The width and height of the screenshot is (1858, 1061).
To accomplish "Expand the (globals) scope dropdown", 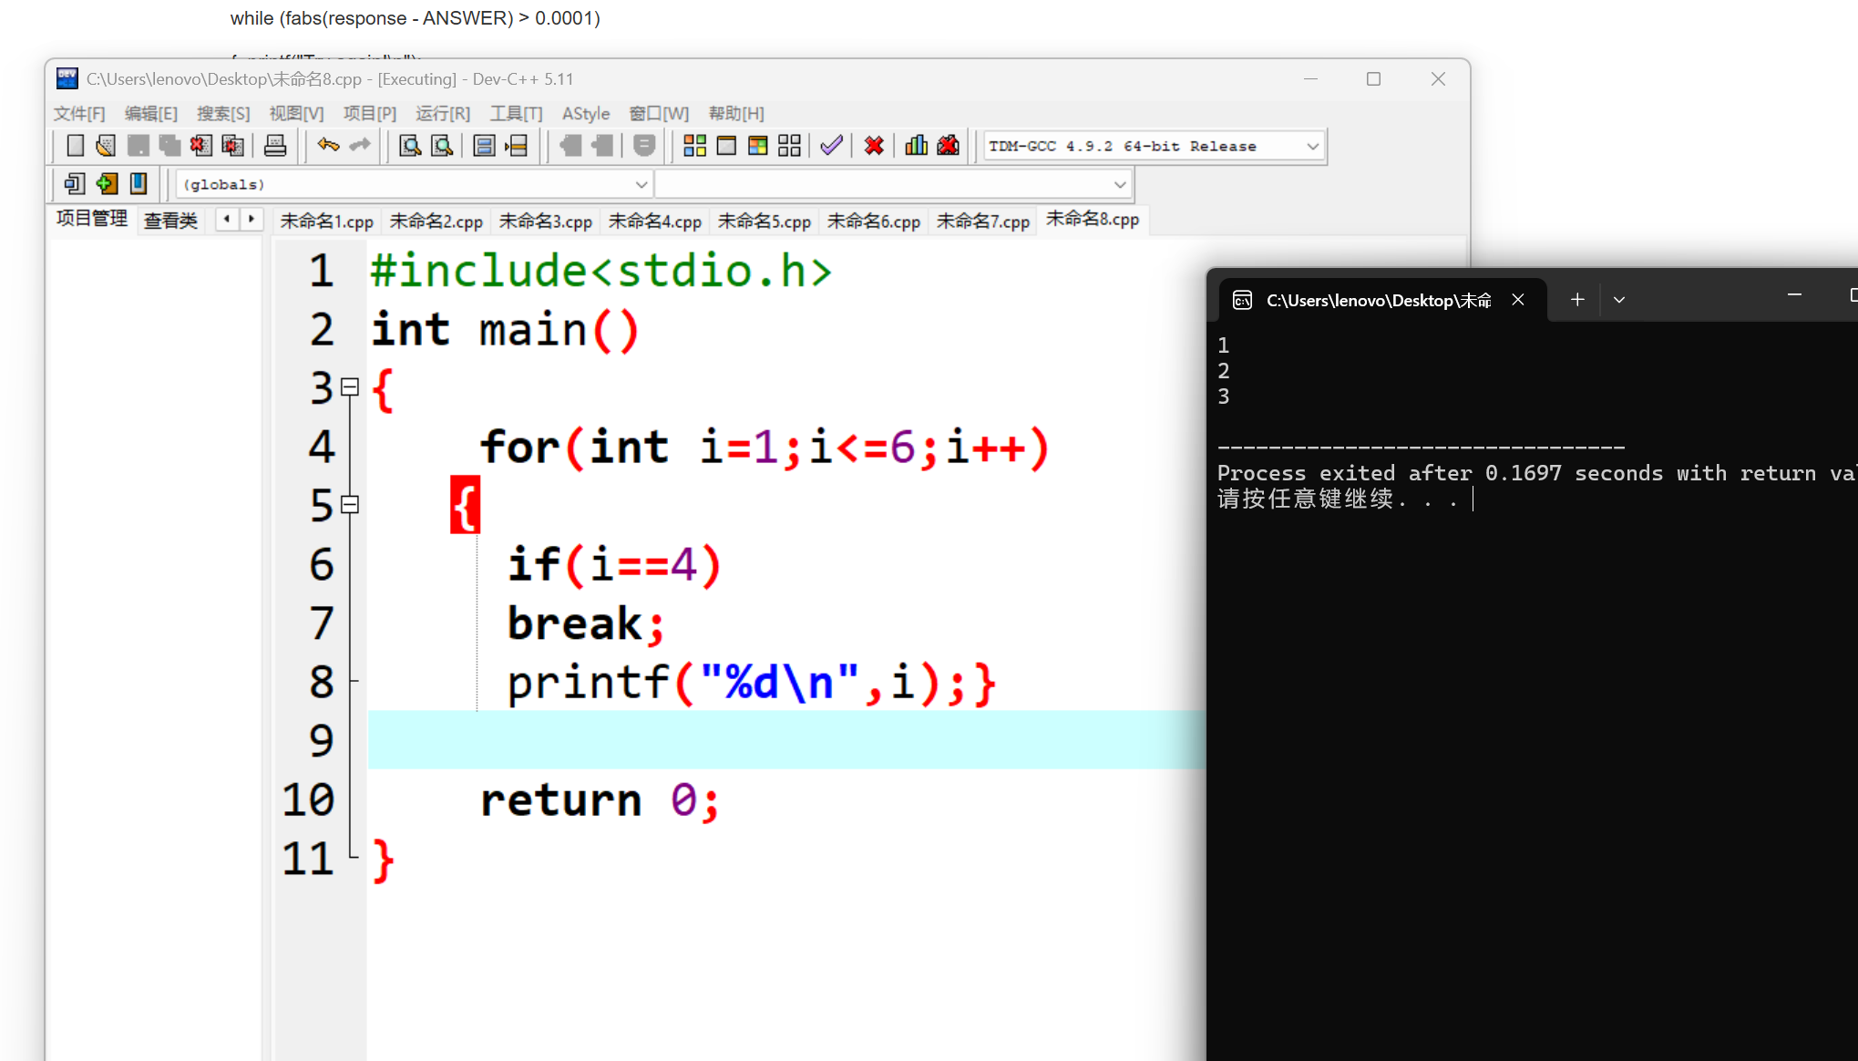I will pos(641,185).
